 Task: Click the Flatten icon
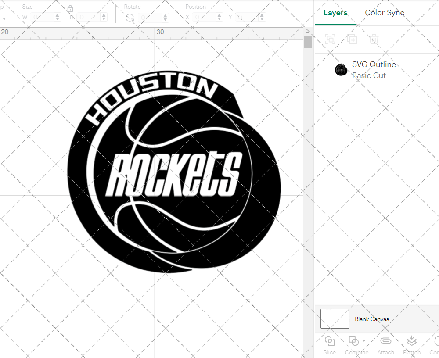(411, 344)
